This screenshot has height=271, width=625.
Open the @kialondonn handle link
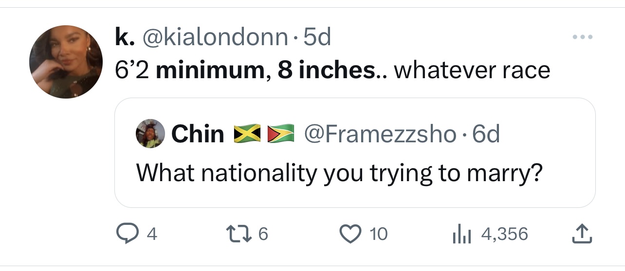coord(215,37)
